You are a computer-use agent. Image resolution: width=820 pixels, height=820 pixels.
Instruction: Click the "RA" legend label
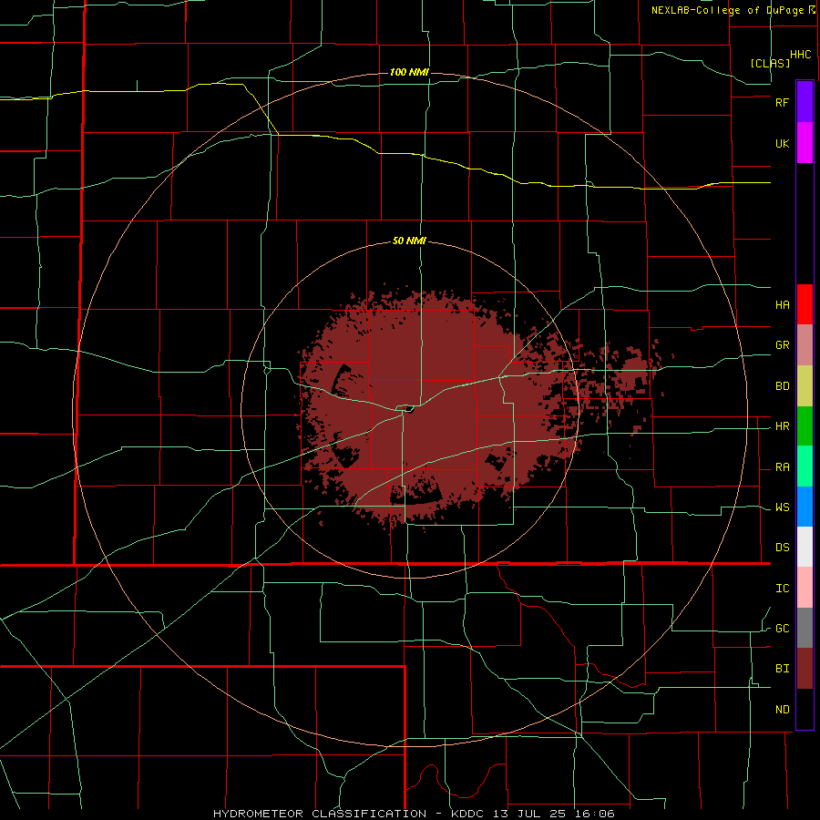[x=782, y=467]
